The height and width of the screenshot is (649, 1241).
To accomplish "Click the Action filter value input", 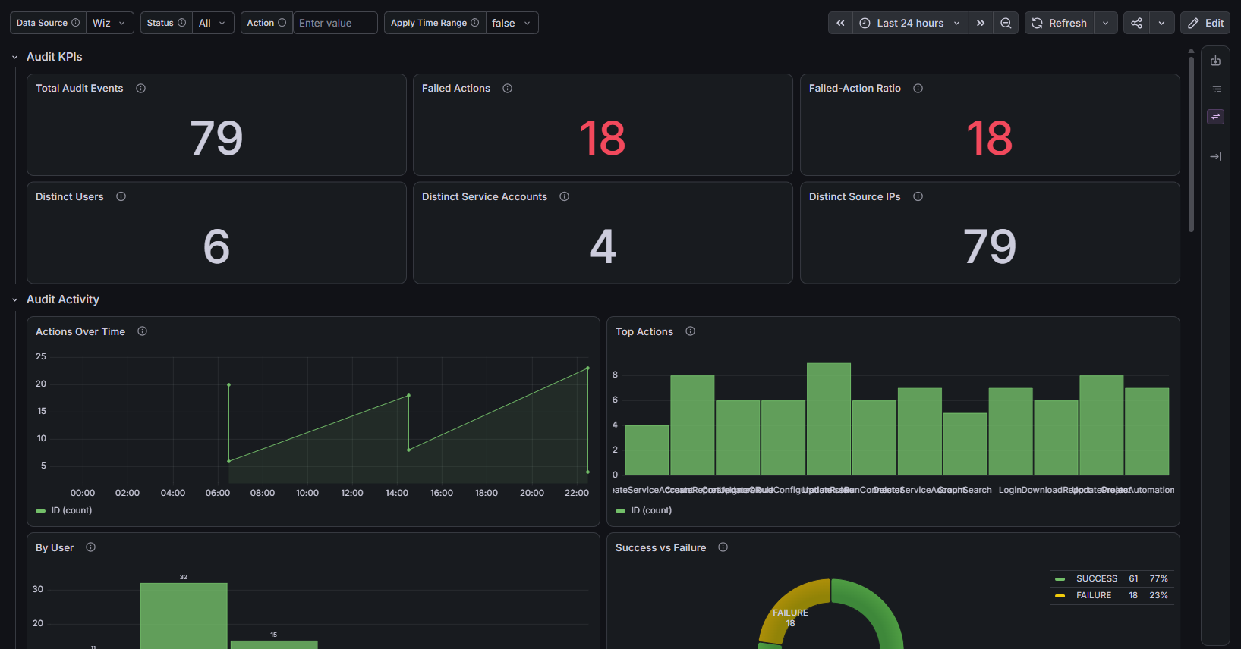I will coord(335,23).
